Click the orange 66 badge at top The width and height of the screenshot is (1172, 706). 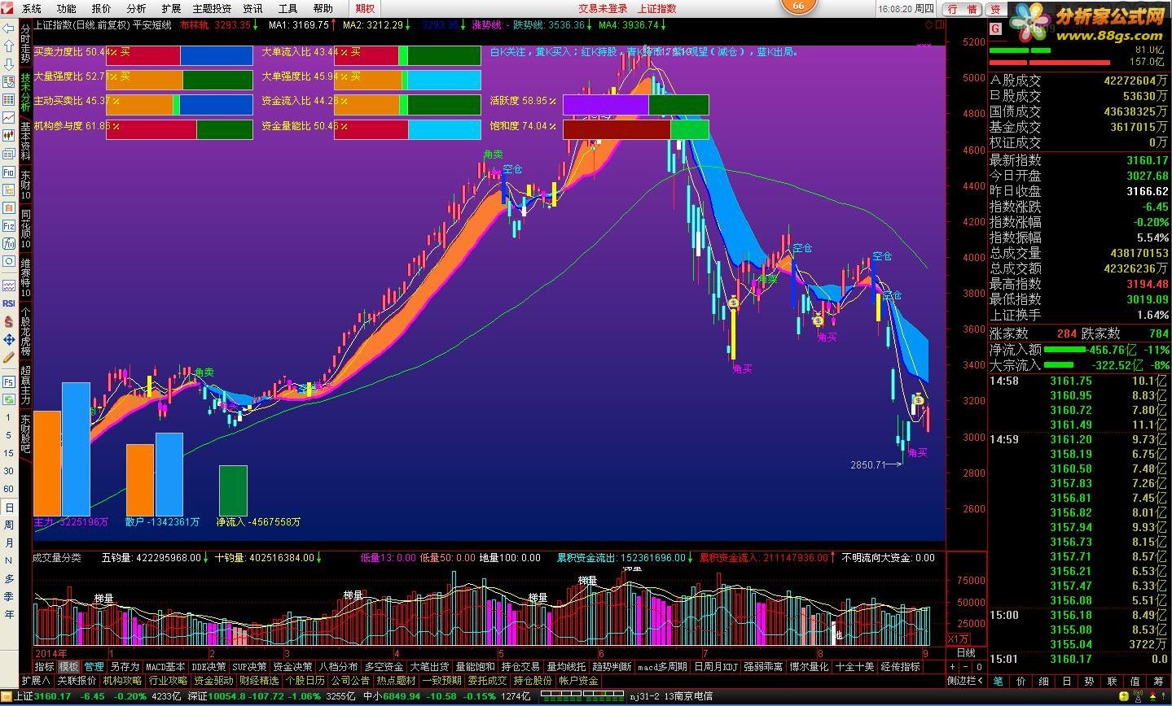coord(798,7)
